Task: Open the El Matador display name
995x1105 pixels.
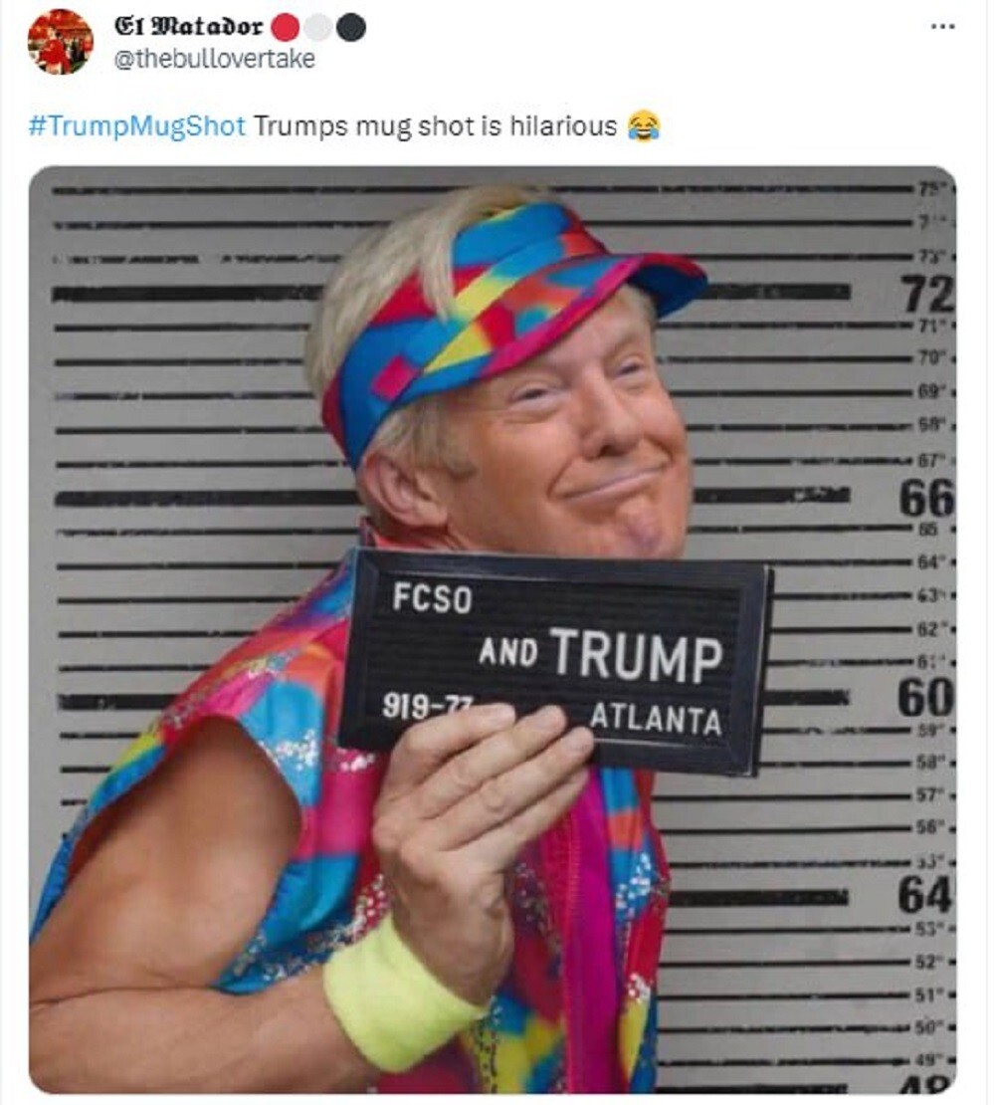Action: (188, 27)
